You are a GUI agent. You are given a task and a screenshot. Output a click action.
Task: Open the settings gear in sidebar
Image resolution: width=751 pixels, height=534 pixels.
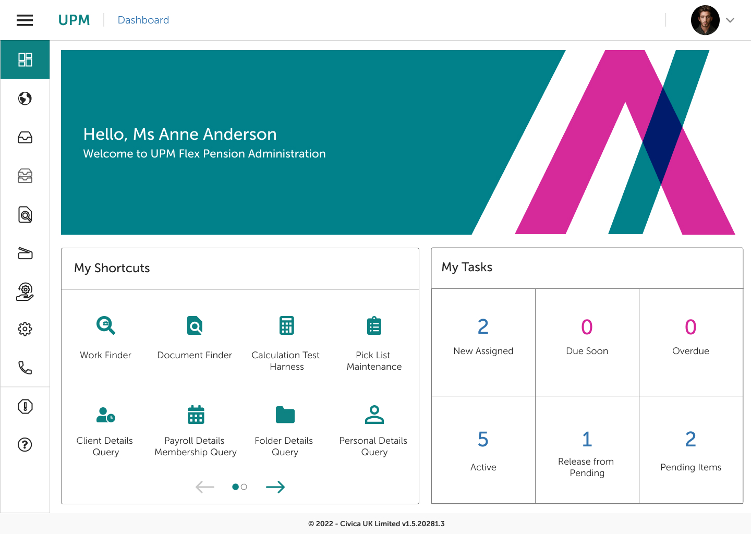click(25, 329)
